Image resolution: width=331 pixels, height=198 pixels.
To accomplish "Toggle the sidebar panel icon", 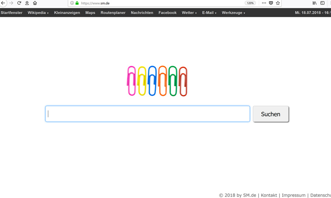I will tap(323, 3).
